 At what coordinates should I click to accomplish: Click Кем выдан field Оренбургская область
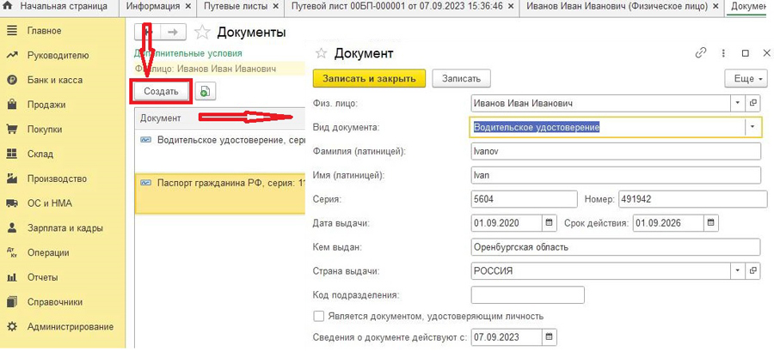(x=616, y=247)
